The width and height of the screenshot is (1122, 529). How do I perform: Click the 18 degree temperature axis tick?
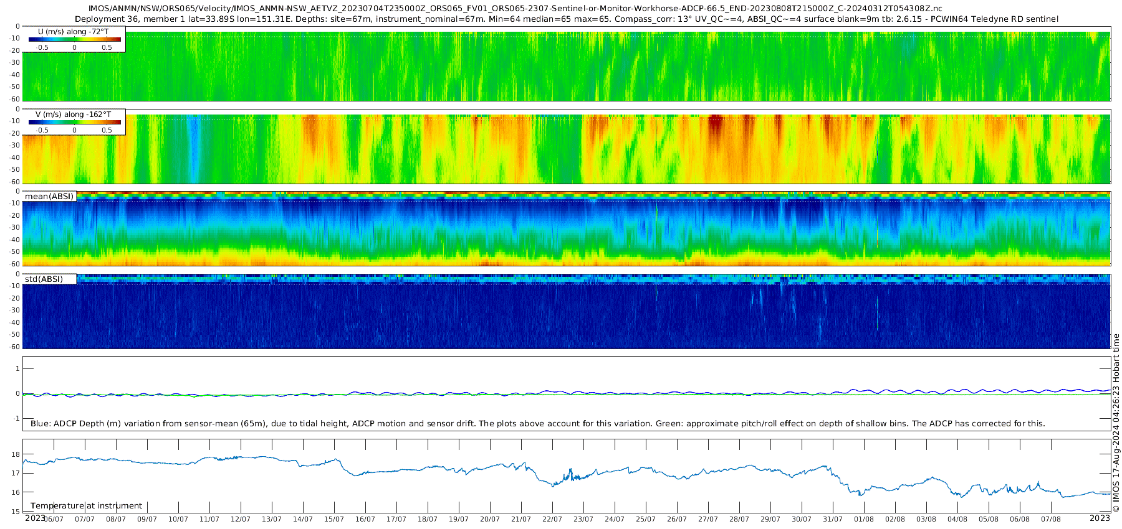(x=16, y=454)
